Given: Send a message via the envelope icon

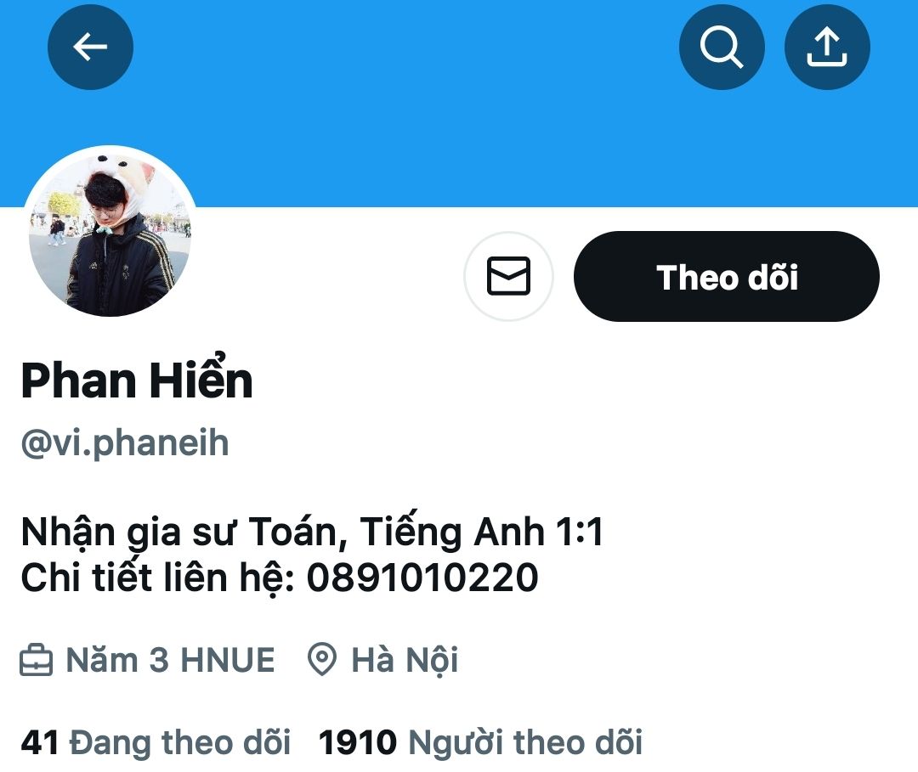Looking at the screenshot, I should 508,276.
